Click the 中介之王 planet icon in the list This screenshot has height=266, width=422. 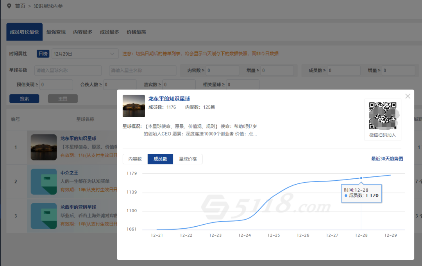click(x=43, y=181)
